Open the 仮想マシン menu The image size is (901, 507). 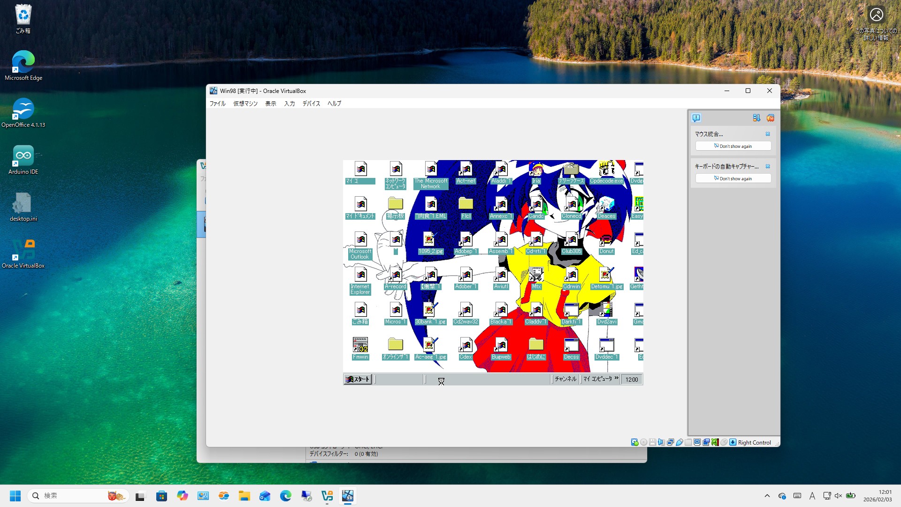click(245, 103)
